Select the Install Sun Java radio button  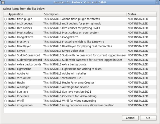[6, 92]
